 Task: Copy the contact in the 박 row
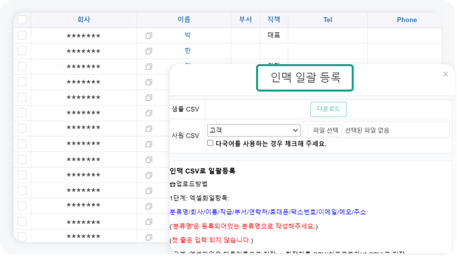(x=149, y=35)
